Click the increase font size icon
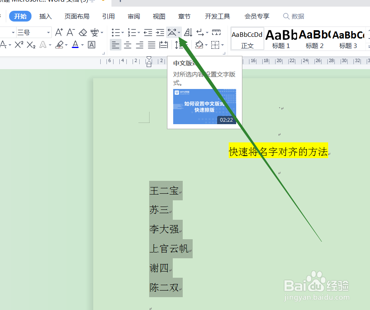The image size is (370, 310). click(59, 32)
